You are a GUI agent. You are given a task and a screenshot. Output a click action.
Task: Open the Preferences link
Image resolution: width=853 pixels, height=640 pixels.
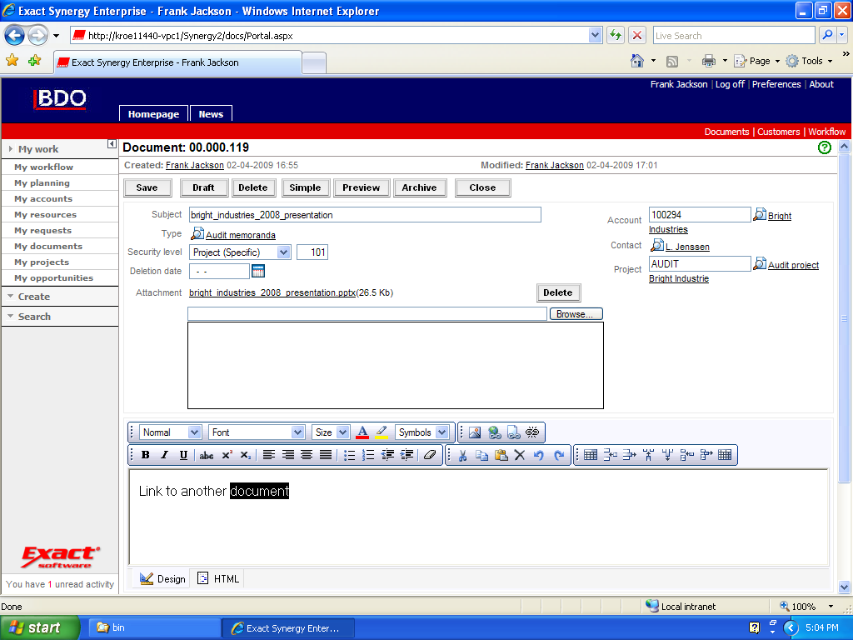click(x=776, y=84)
